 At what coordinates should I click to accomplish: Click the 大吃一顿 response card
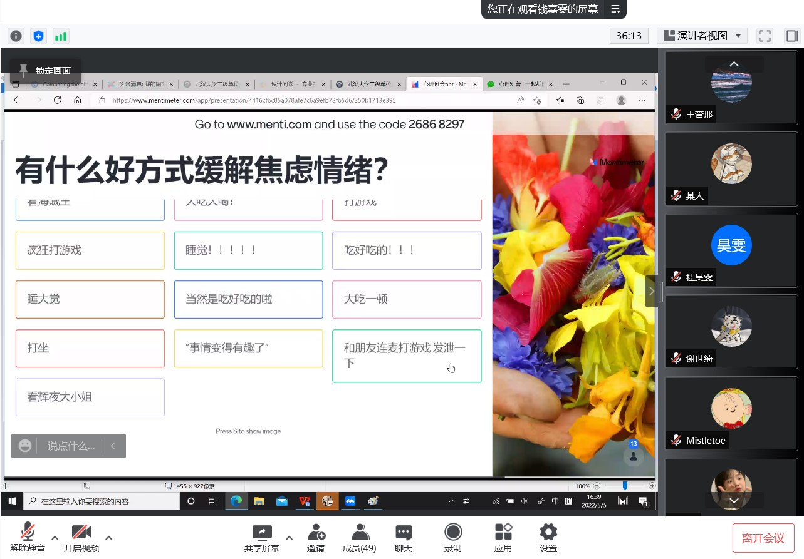click(x=407, y=299)
